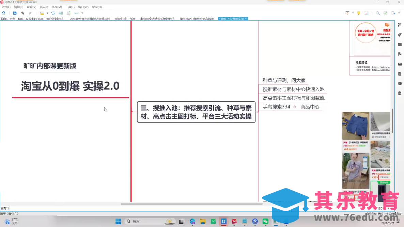Open the 淘宝报名地址 link

point(381,70)
